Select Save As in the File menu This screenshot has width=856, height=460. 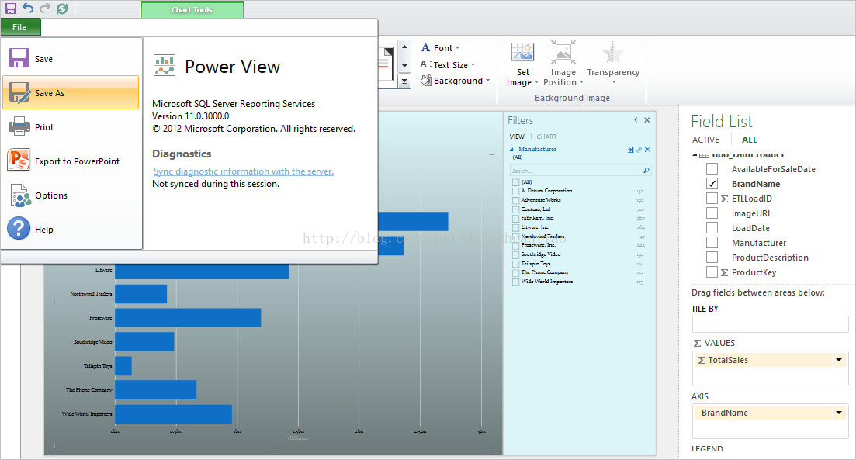click(x=71, y=93)
